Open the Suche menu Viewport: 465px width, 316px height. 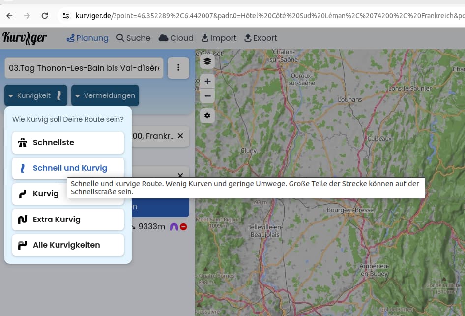[133, 38]
